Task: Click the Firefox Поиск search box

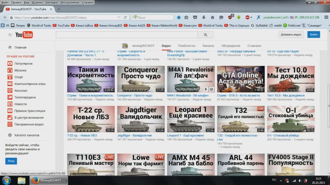Action: (x=152, y=17)
